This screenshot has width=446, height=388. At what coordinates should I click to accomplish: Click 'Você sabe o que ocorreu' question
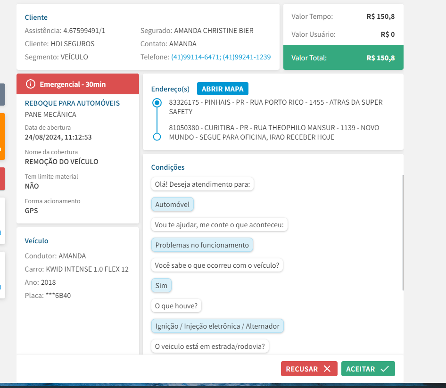(217, 265)
